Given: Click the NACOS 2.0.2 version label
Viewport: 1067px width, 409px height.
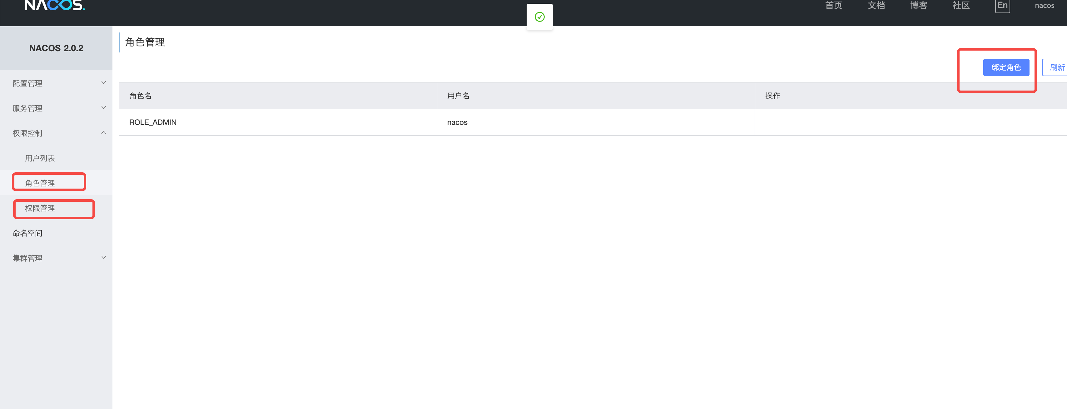Looking at the screenshot, I should point(56,48).
